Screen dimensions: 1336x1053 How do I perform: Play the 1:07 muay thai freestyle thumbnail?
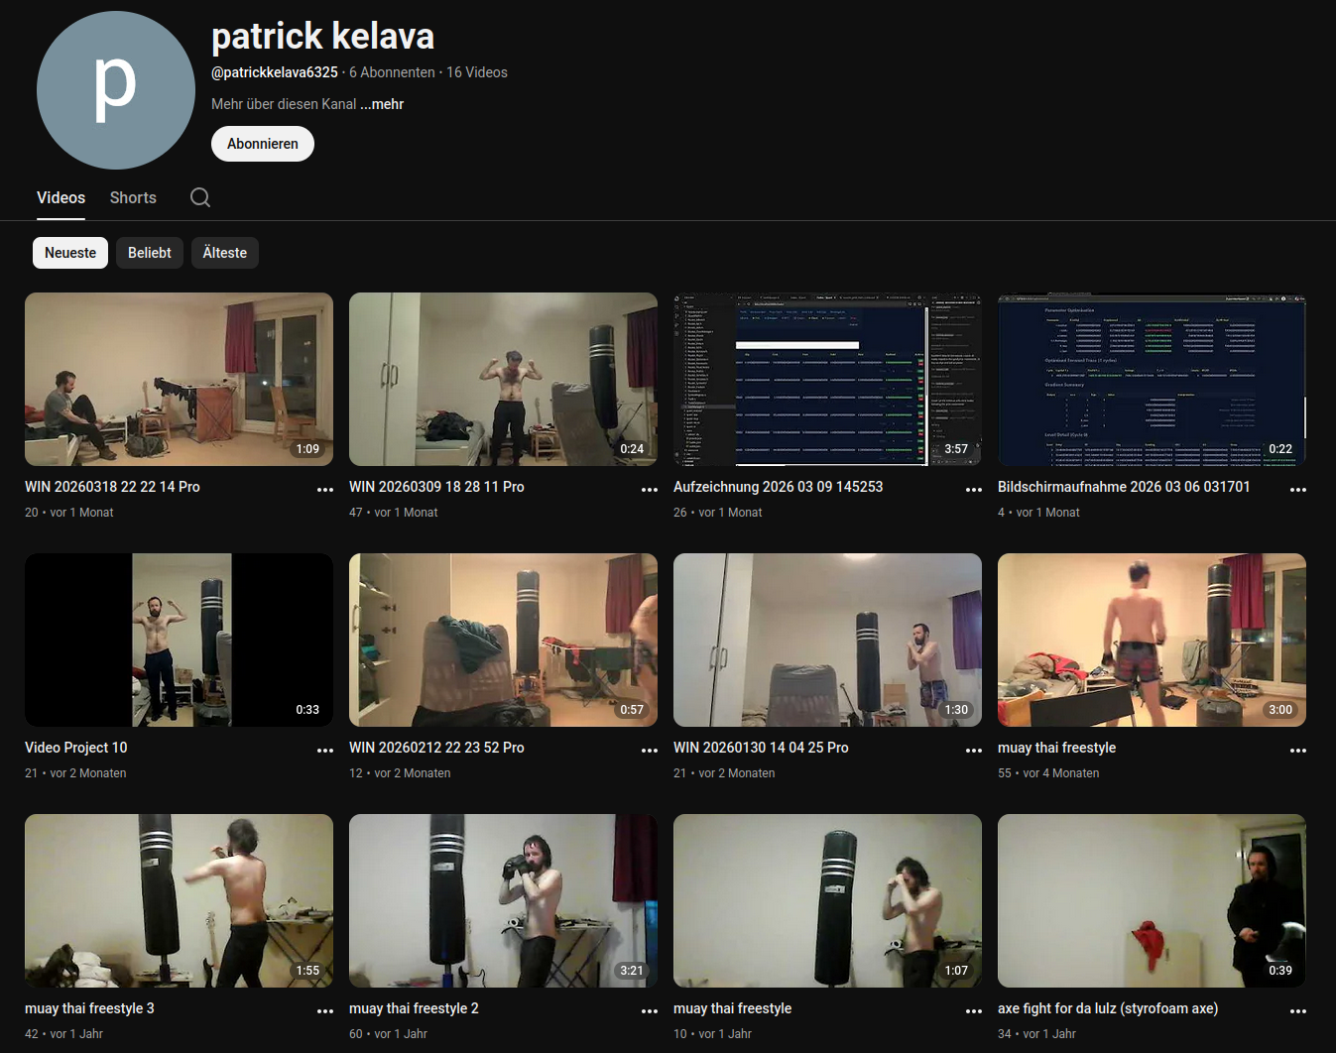pyautogui.click(x=827, y=900)
